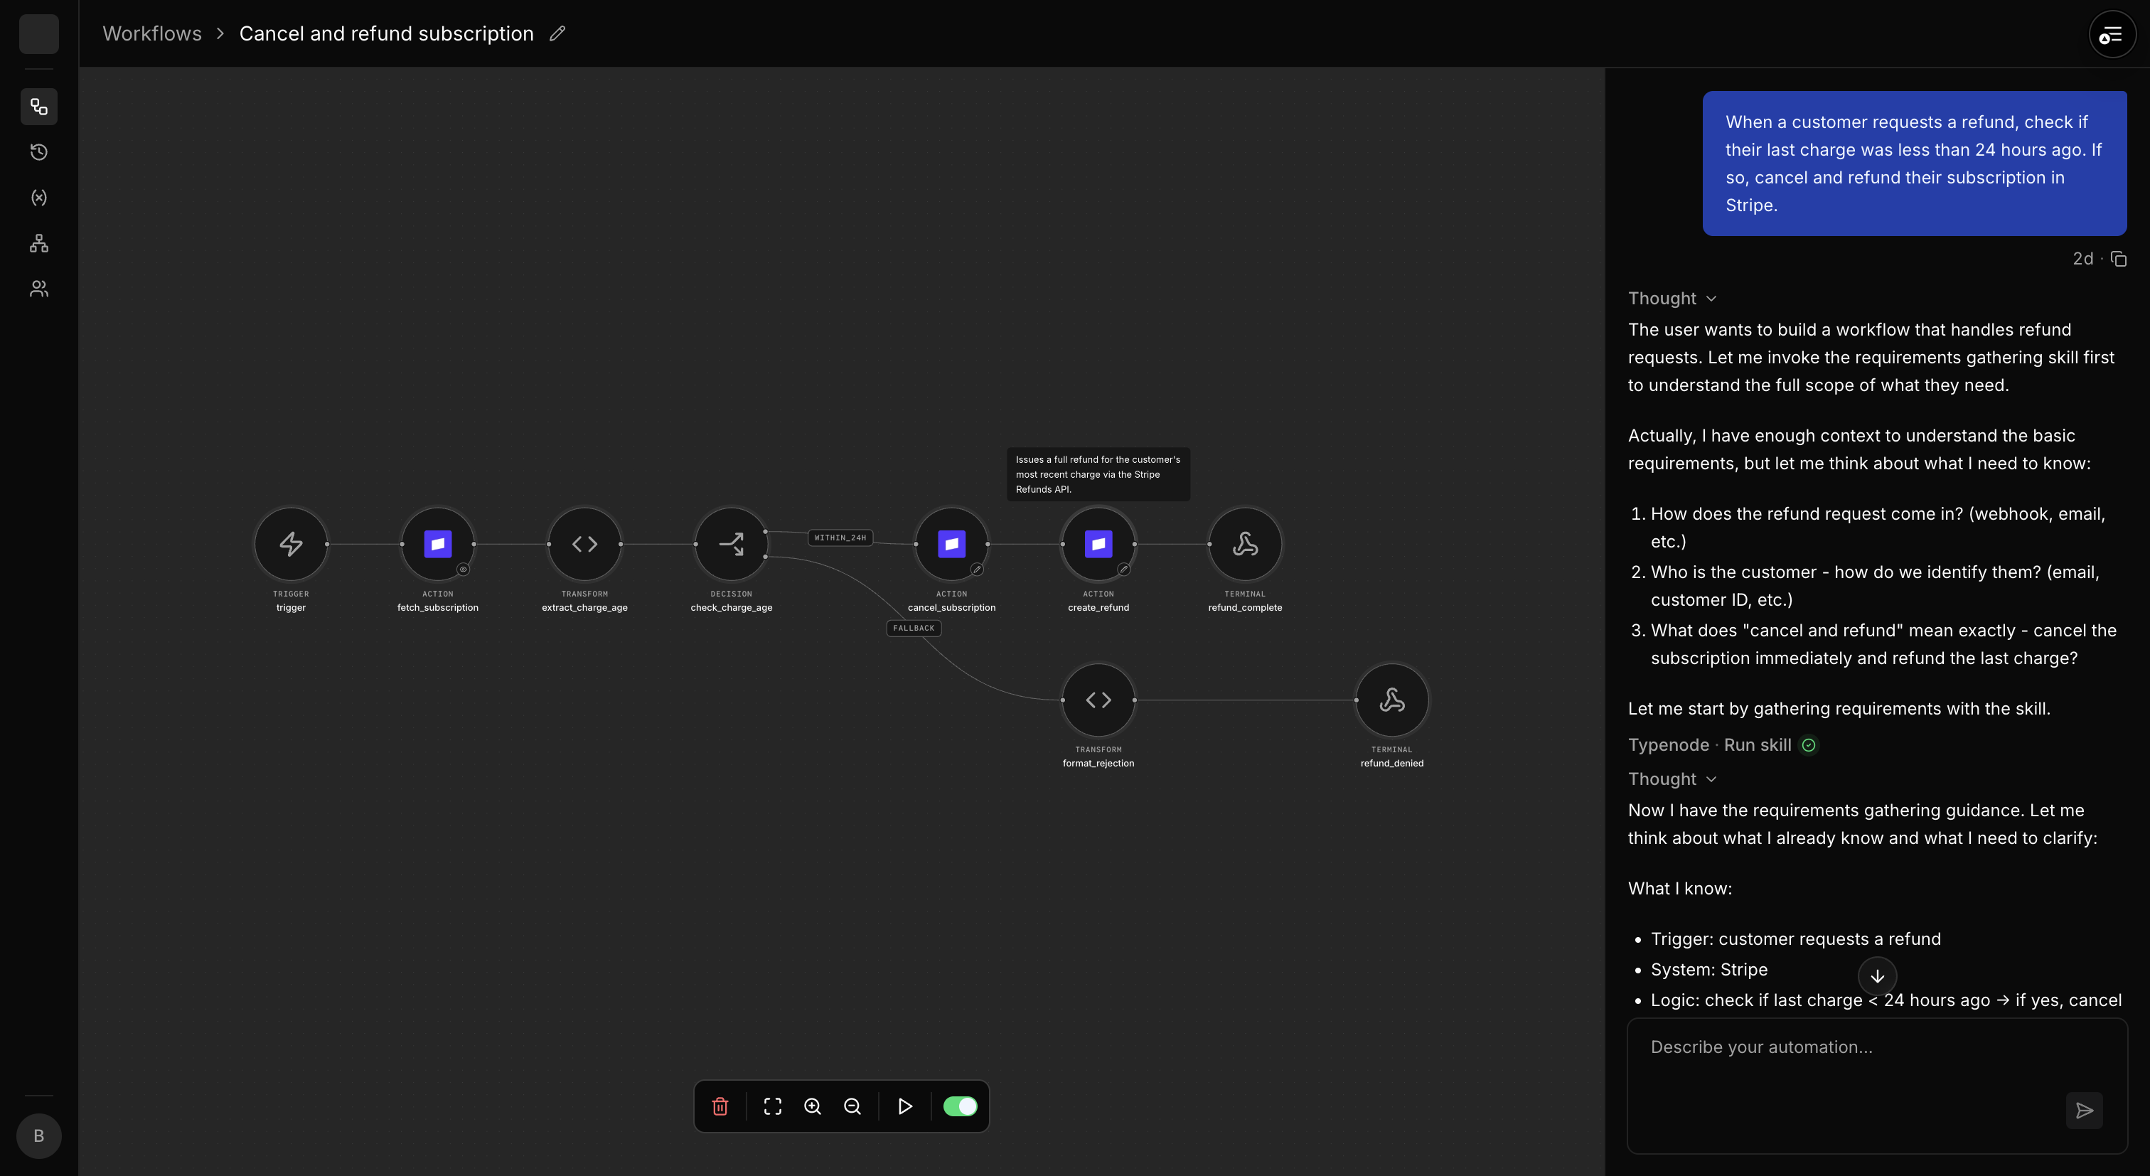Fit the workflow to the screen
This screenshot has height=1176, width=2150.
(x=772, y=1106)
